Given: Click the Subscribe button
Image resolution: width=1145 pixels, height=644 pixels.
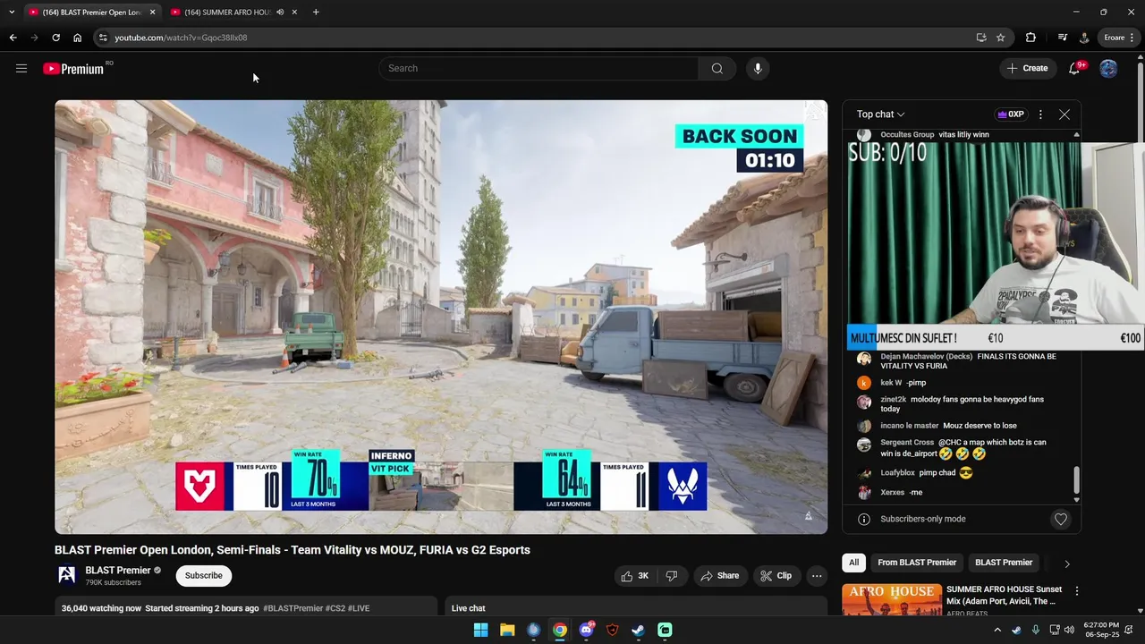Looking at the screenshot, I should coord(204,576).
